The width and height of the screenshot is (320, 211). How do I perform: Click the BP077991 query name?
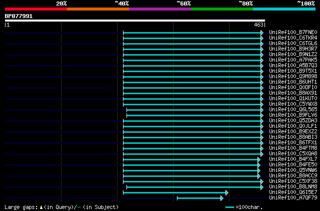tap(18, 16)
